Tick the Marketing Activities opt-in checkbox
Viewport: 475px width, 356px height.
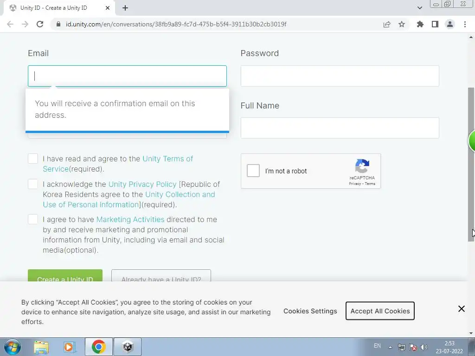[x=33, y=219]
